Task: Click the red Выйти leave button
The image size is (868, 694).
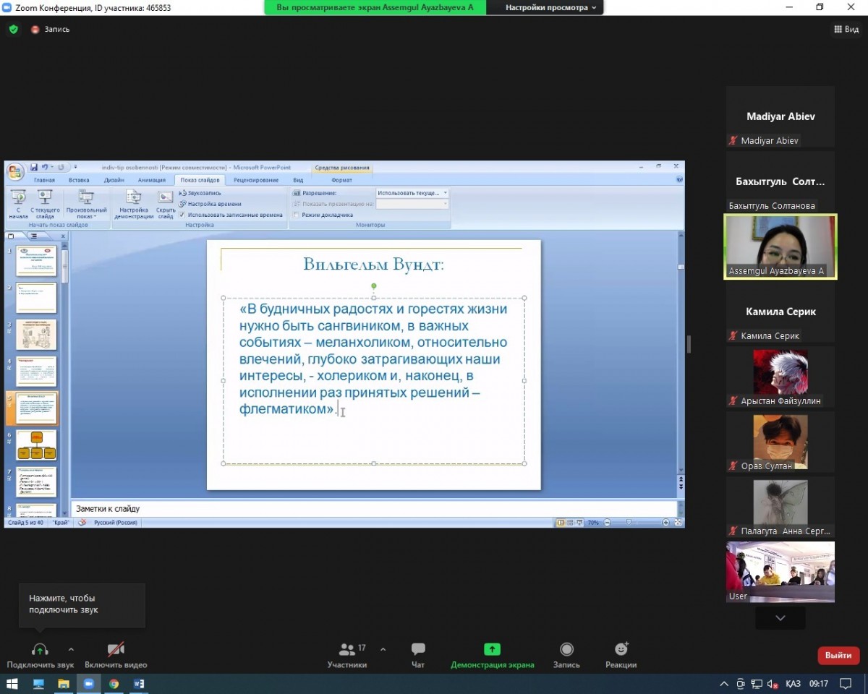Action: click(x=838, y=655)
